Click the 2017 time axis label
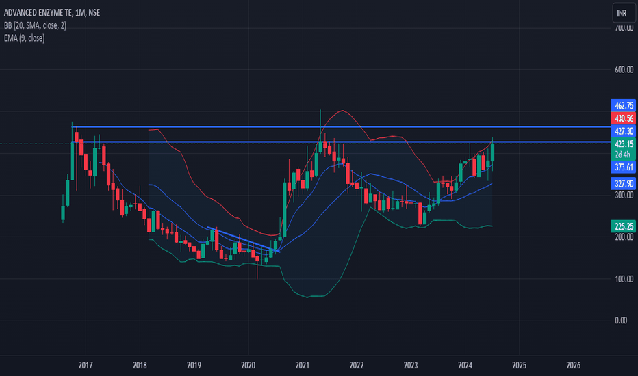This screenshot has height=376, width=638. (86, 366)
